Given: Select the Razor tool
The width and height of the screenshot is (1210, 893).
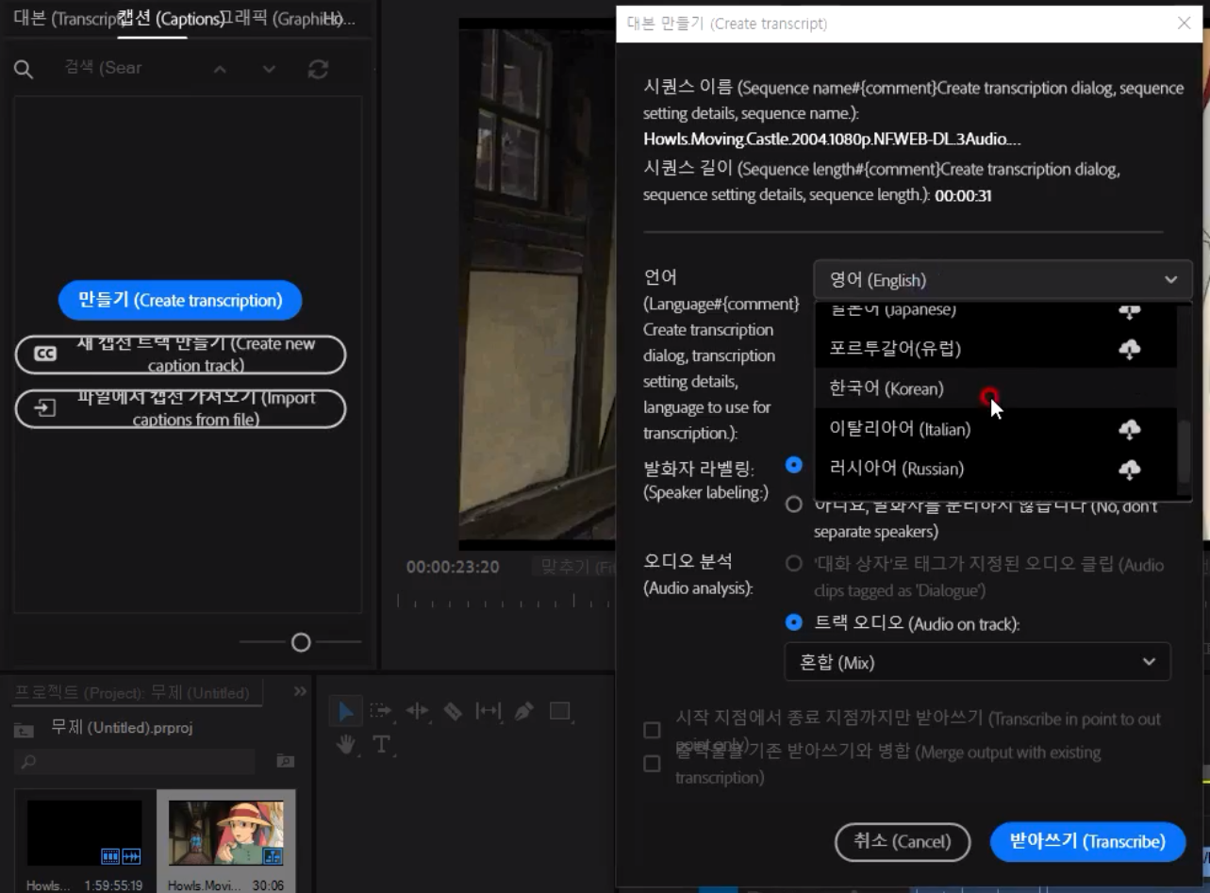Looking at the screenshot, I should [x=453, y=711].
